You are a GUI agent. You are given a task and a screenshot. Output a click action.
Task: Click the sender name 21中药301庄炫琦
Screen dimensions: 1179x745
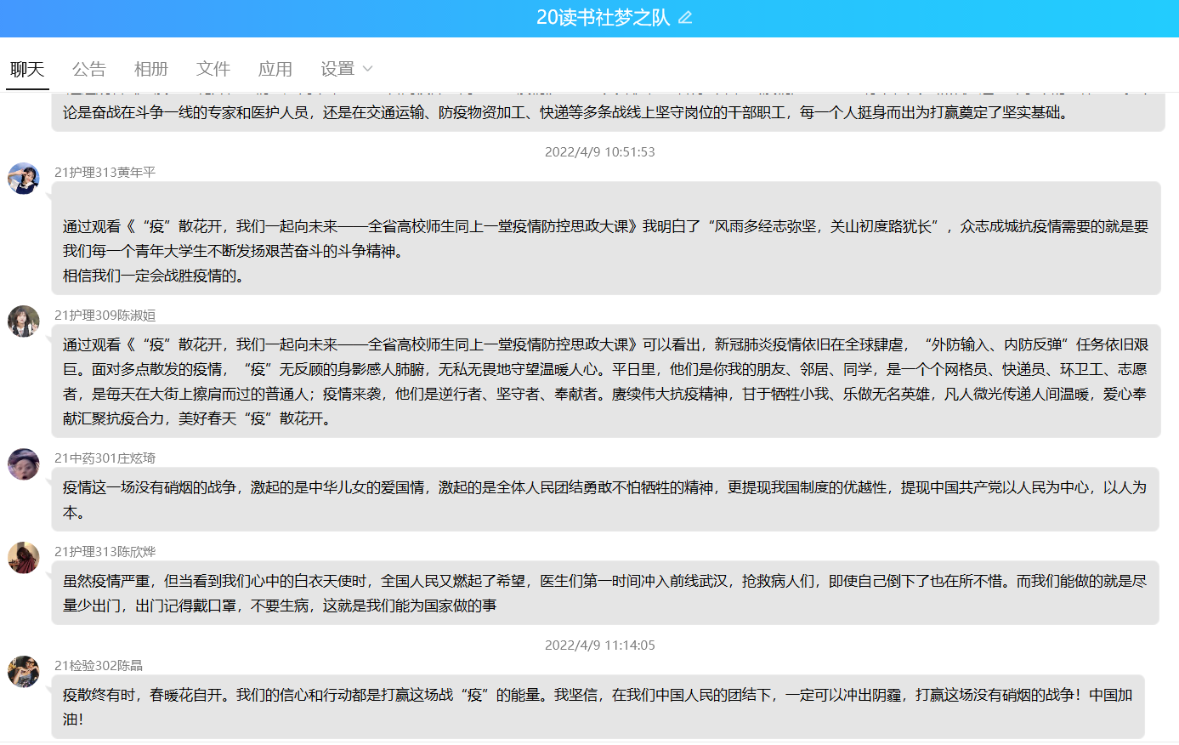point(105,458)
